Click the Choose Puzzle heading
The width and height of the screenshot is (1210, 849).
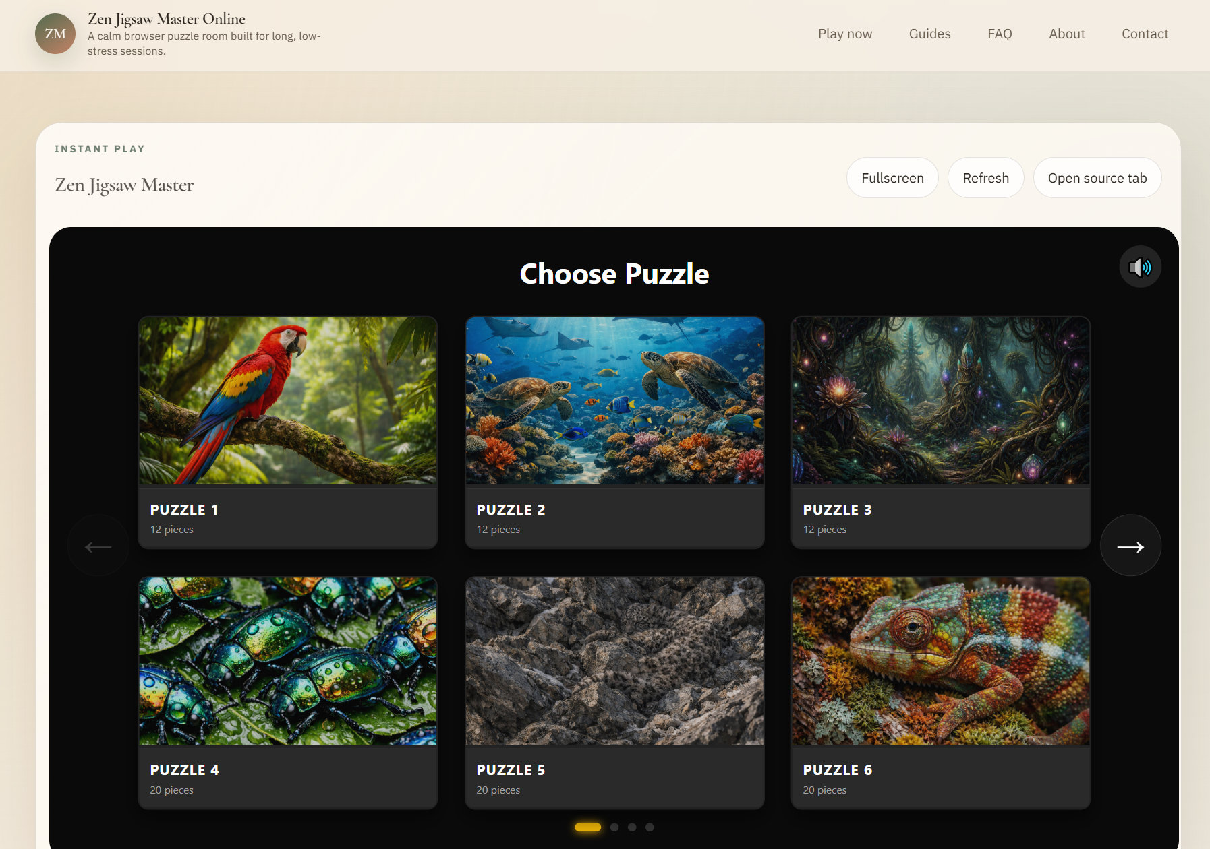pyautogui.click(x=614, y=274)
